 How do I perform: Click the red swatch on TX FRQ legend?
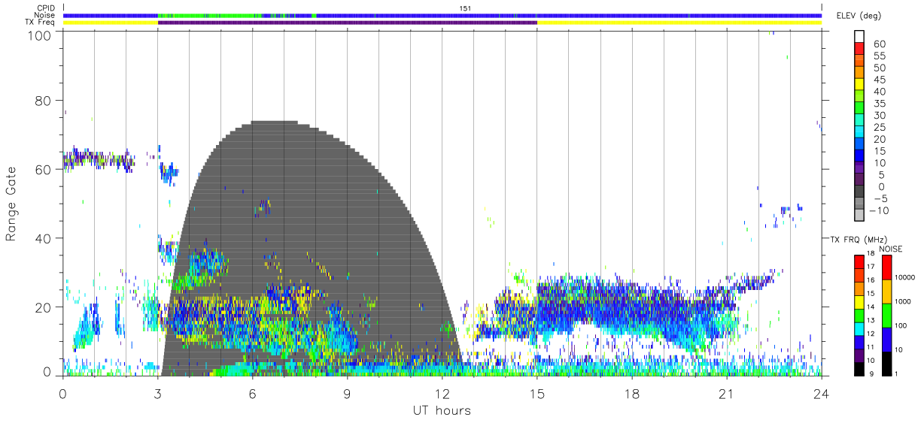click(859, 262)
